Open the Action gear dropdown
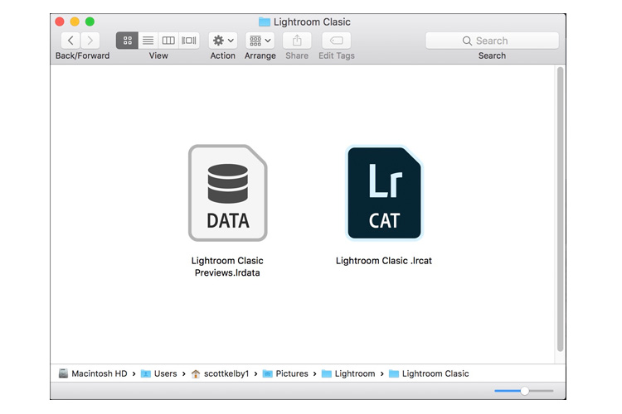Image resolution: width=622 pixels, height=414 pixels. pos(223,41)
